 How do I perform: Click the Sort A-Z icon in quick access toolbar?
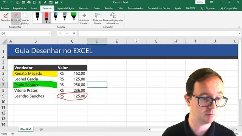pos(40,2)
